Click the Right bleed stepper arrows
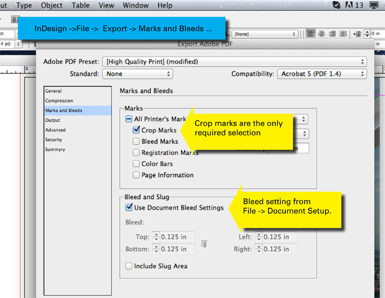The width and height of the screenshot is (385, 298). 259,249
